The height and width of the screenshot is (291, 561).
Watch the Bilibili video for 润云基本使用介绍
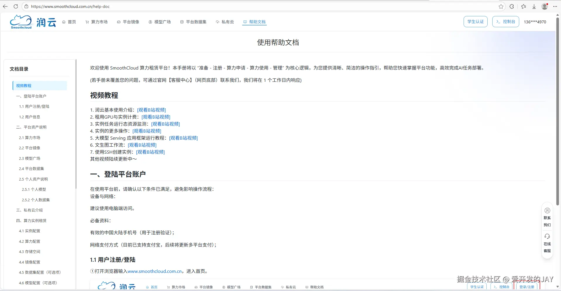(152, 110)
